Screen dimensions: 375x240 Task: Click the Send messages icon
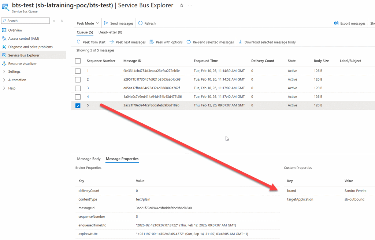pos(106,23)
